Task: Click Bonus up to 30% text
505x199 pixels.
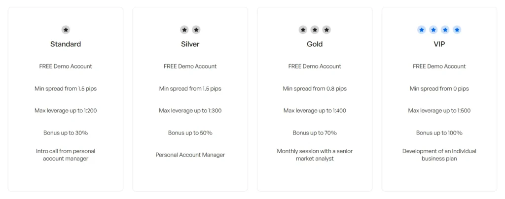Action: click(x=66, y=133)
